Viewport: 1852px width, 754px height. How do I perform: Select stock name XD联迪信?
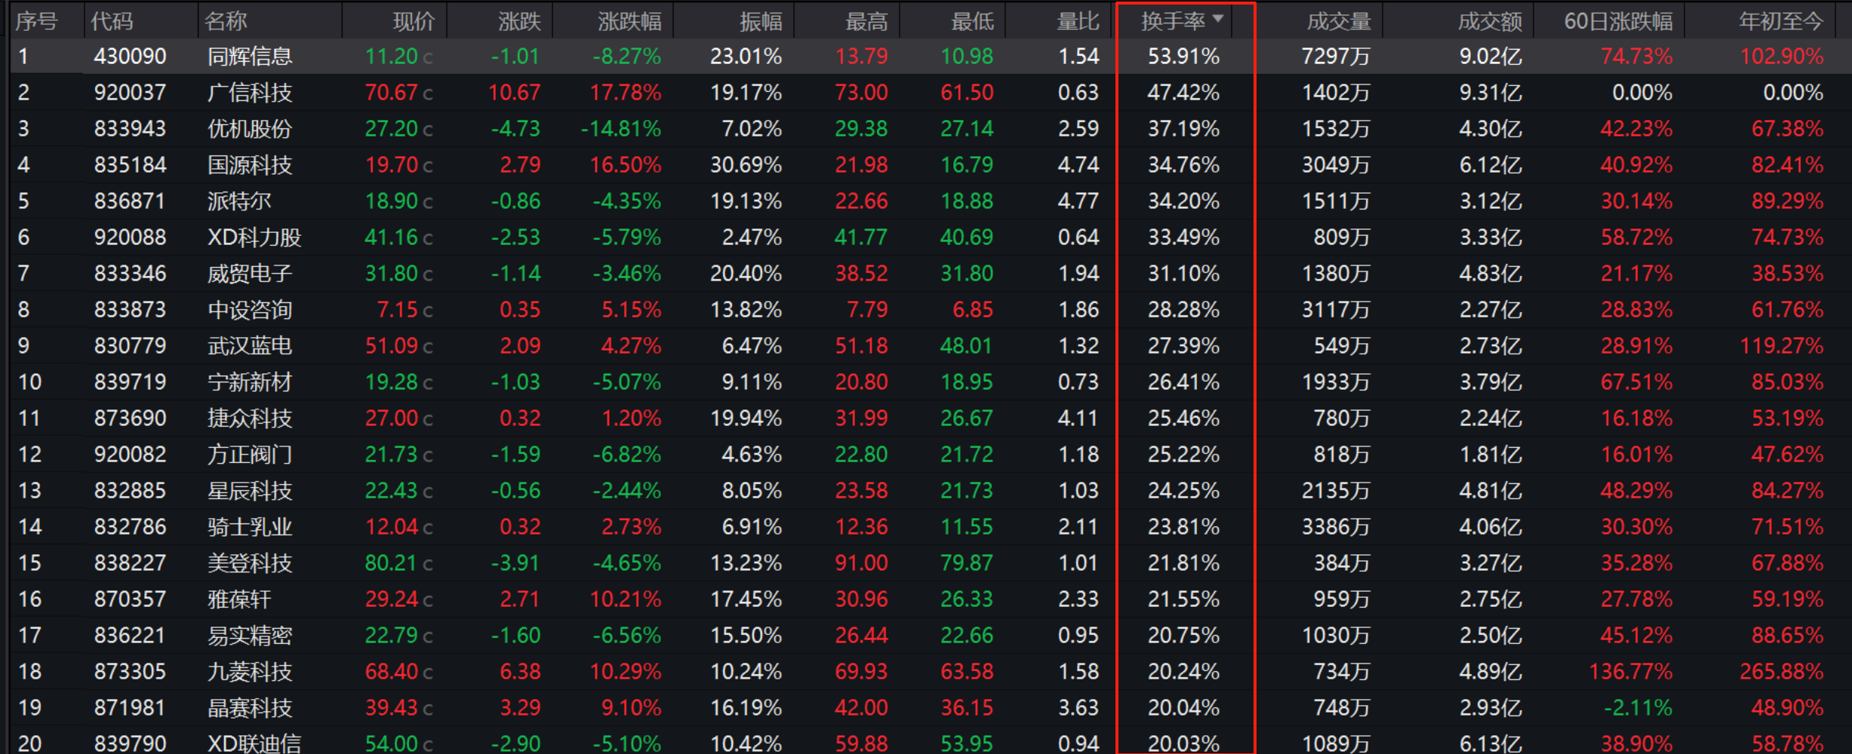(254, 743)
